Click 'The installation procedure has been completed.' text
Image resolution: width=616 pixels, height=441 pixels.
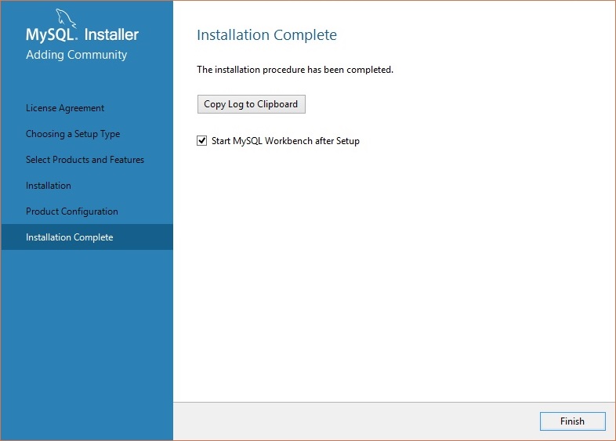point(295,70)
